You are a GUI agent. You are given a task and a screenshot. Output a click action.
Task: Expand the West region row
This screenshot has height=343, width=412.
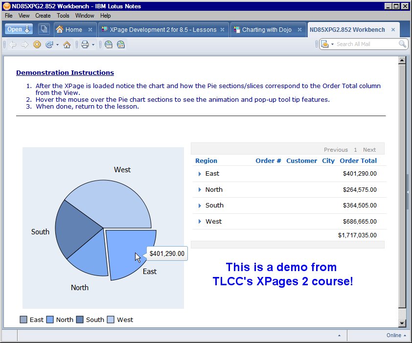point(200,221)
